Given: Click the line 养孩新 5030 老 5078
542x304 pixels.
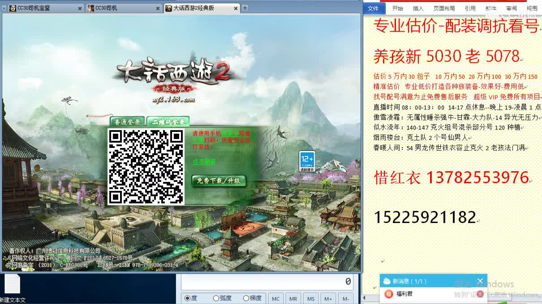Looking at the screenshot, I should 446,56.
